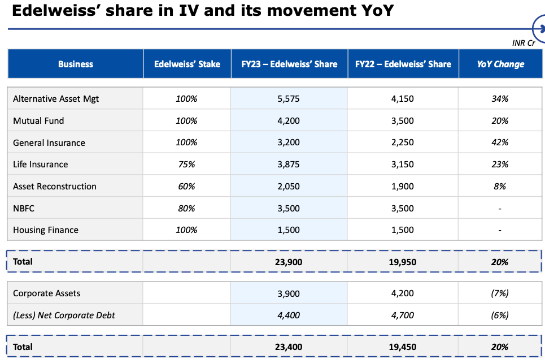Click the 1,900 Asset Reconstruction FY22 value
The image size is (545, 363).
click(x=403, y=186)
